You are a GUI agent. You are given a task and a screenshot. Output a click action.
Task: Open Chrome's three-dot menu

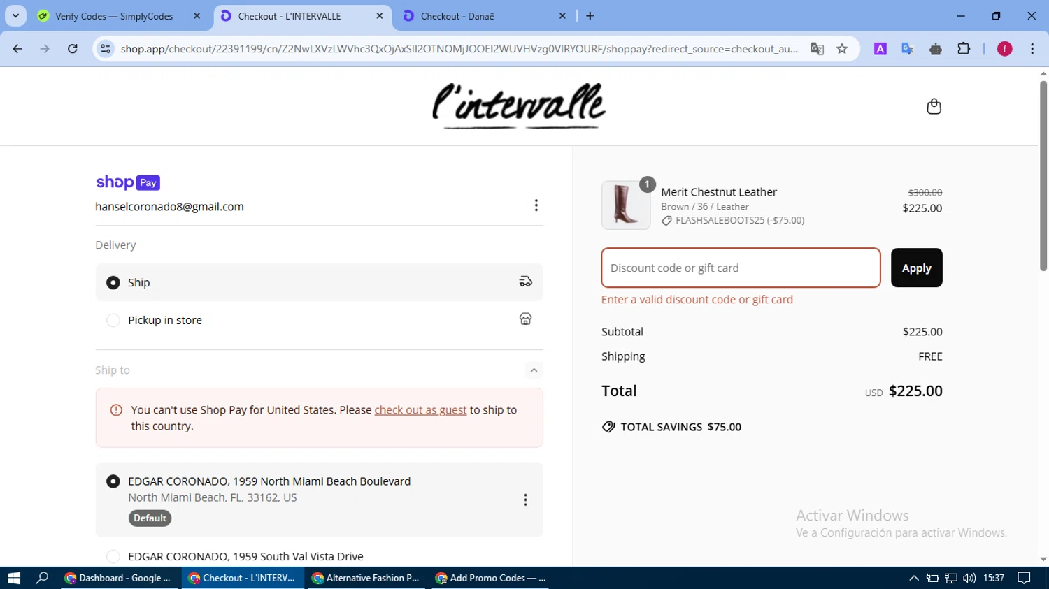point(1032,49)
